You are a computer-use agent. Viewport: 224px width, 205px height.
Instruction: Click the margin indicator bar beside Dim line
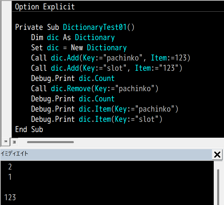7,37
